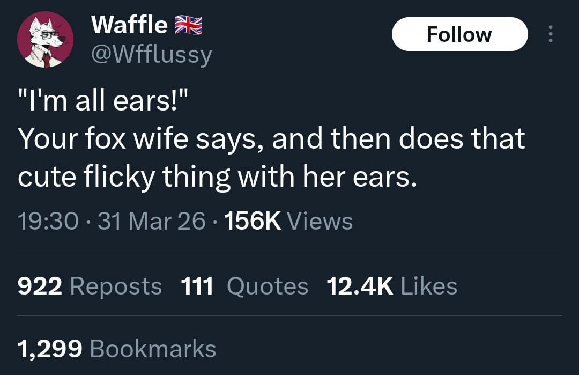Click the UK flag emoji beside Waffle
The image size is (579, 375).
(x=187, y=25)
